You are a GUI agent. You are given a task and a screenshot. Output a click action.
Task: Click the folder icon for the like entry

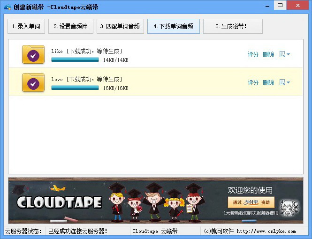tap(33, 54)
